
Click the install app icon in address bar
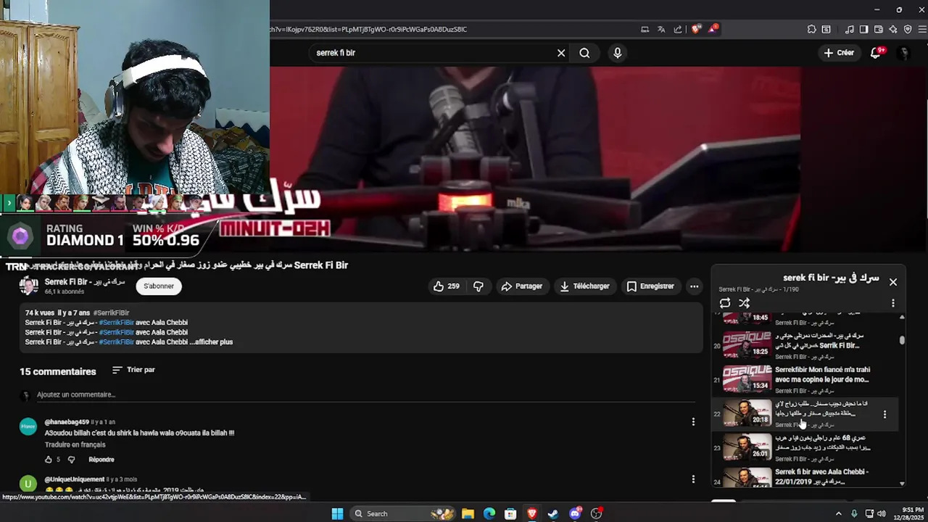point(645,30)
